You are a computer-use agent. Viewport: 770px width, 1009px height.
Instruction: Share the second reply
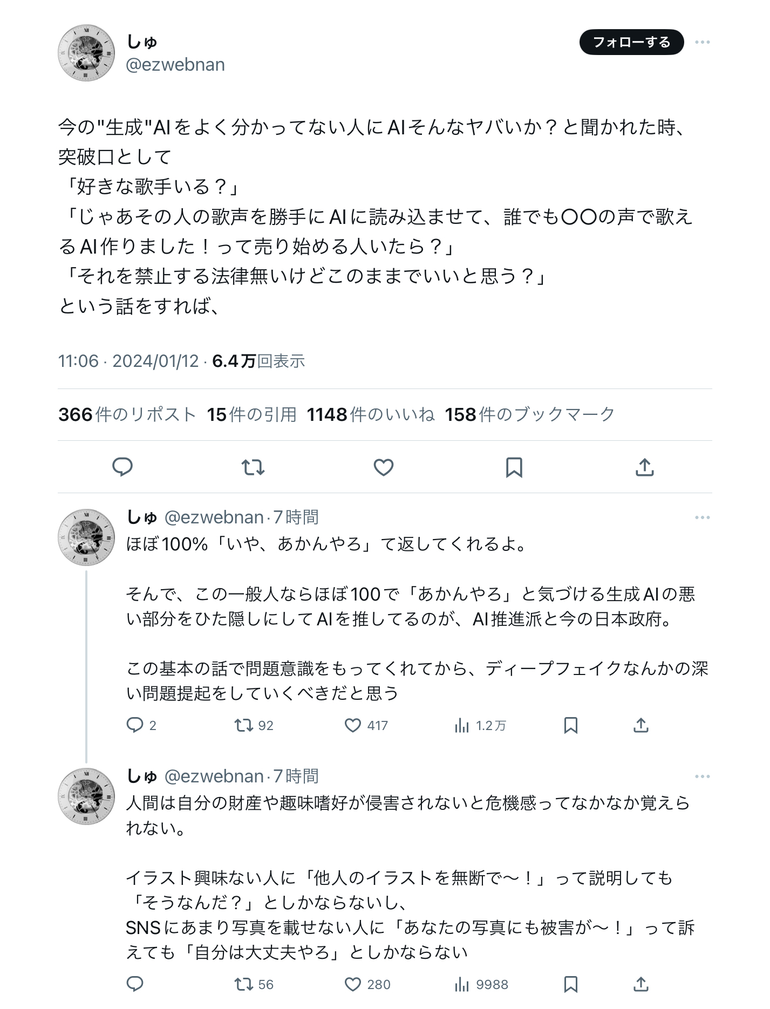[640, 984]
